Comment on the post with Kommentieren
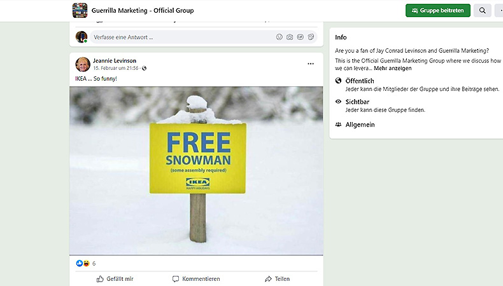503x286 pixels. pos(196,279)
